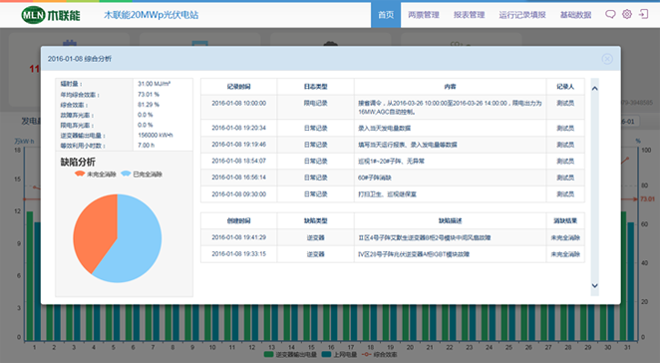Select the 2016-01-08 19:20:34 log row
Image resolution: width=660 pixels, height=363 pixels.
tap(393, 128)
